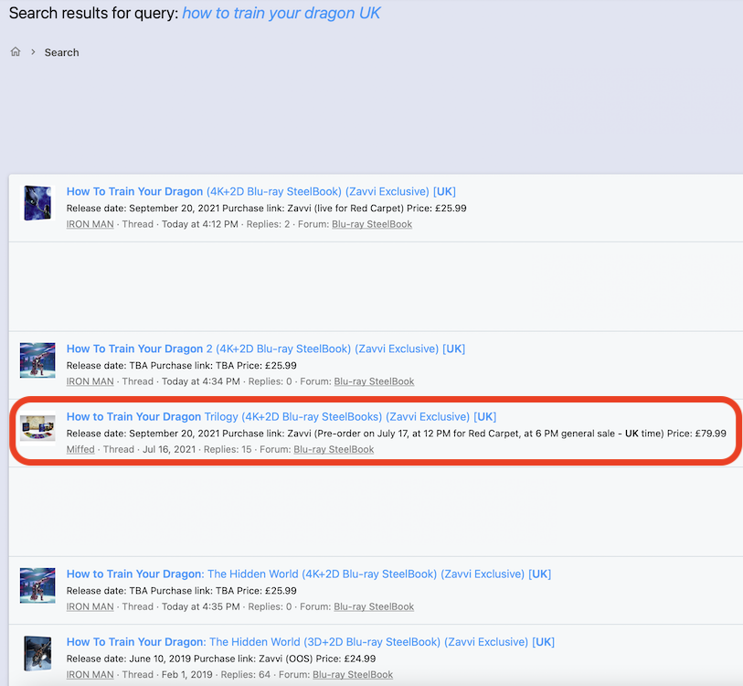The image size is (743, 686).
Task: Click the 'Today at 4:34 PM' timestamp
Action: click(201, 381)
